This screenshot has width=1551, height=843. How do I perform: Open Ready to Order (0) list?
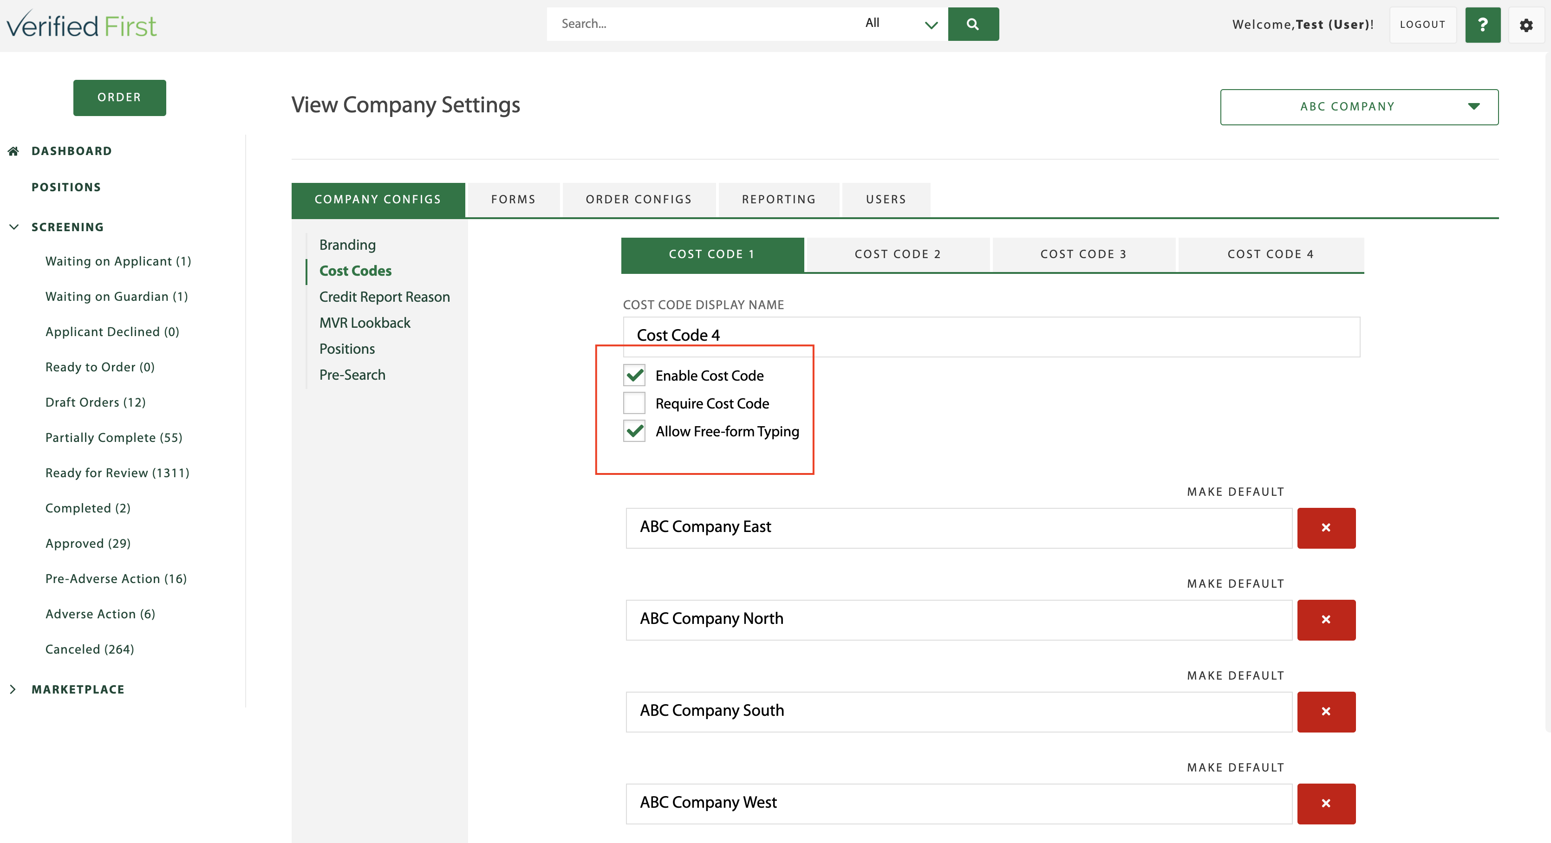tap(100, 367)
